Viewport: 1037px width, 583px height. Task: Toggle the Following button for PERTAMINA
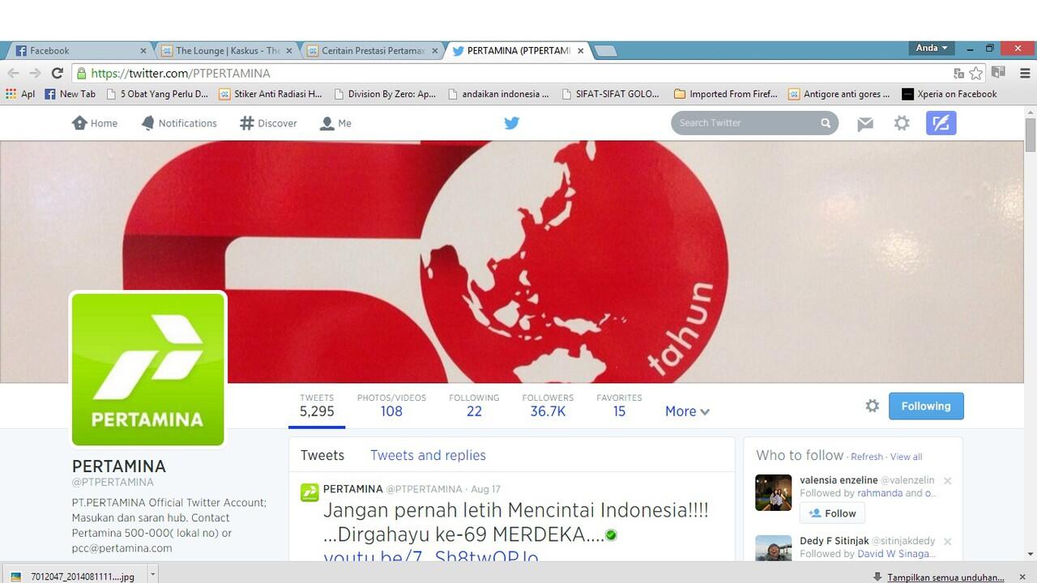click(926, 406)
